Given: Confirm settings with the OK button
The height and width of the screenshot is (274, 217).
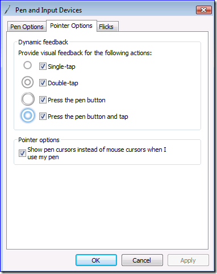Looking at the screenshot, I should (x=96, y=260).
